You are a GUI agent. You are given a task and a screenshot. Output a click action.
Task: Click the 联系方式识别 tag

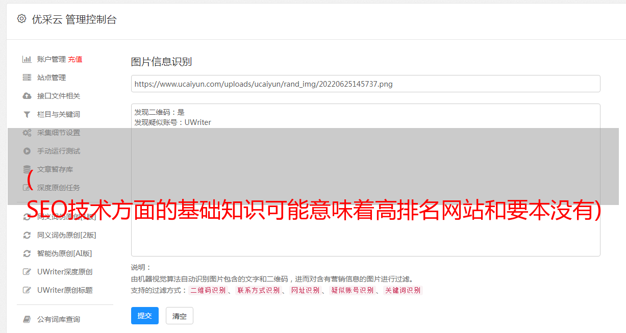[258, 290]
